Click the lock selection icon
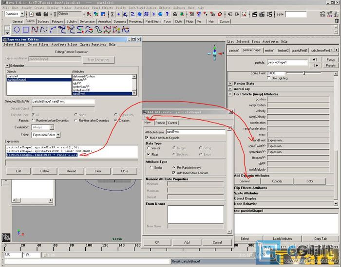The width and height of the screenshot is (341, 267). (x=174, y=14)
